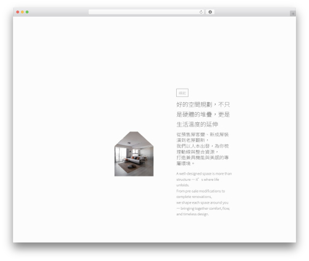Click line 'we shape each space around you'
The width and height of the screenshot is (309, 261).
pyautogui.click(x=203, y=202)
